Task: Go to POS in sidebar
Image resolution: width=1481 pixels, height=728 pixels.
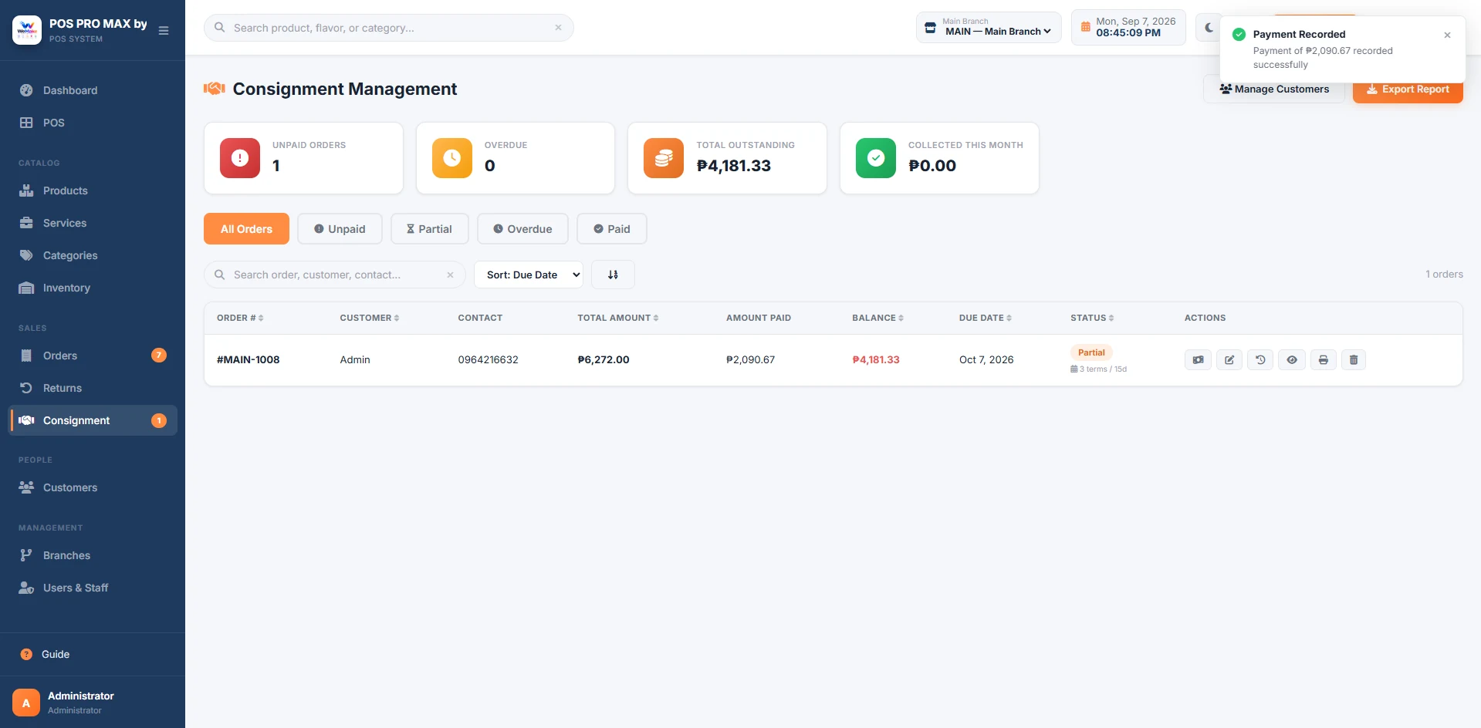Action: (93, 123)
